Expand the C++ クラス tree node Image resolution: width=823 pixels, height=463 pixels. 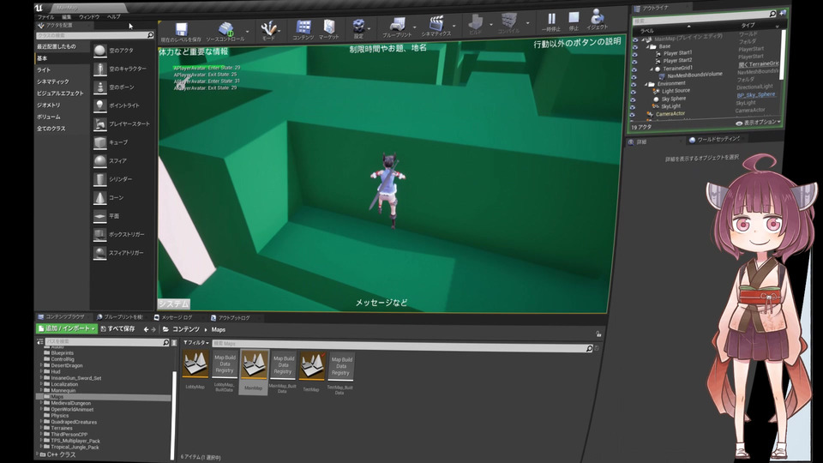tap(37, 454)
